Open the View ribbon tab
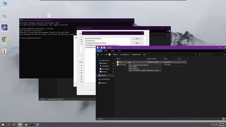Screen dimensions: 226x127 pyautogui.click(x=119, y=51)
